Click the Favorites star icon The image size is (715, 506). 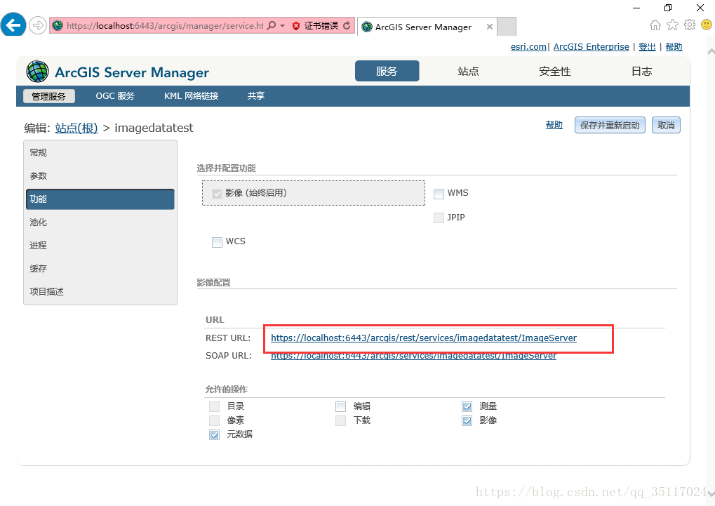(673, 25)
